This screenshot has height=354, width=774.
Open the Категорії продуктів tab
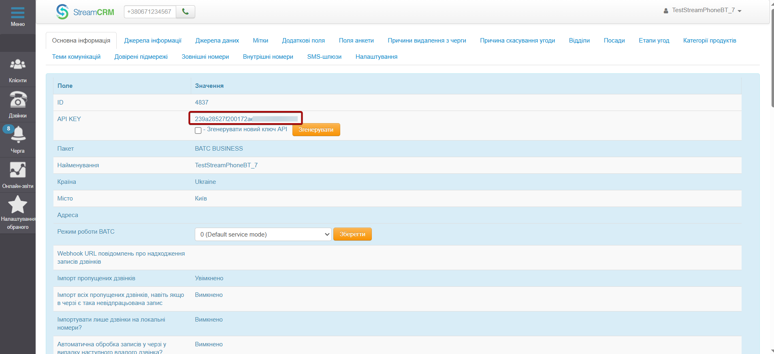tap(710, 41)
